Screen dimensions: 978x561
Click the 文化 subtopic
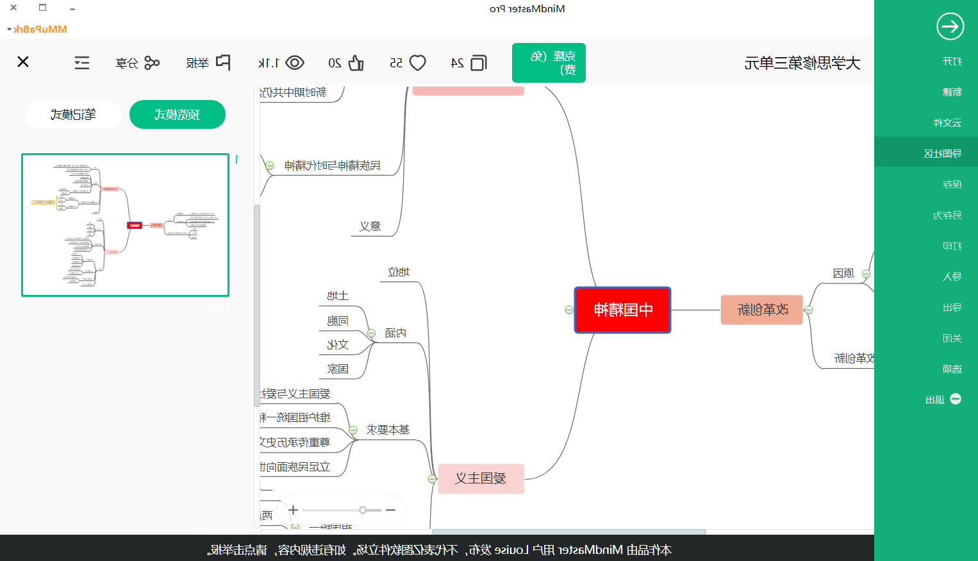[338, 345]
